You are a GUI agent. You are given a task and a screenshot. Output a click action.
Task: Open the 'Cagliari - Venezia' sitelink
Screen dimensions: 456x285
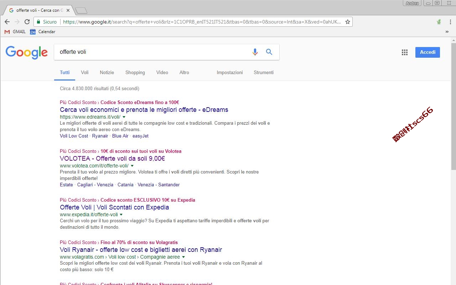95,185
